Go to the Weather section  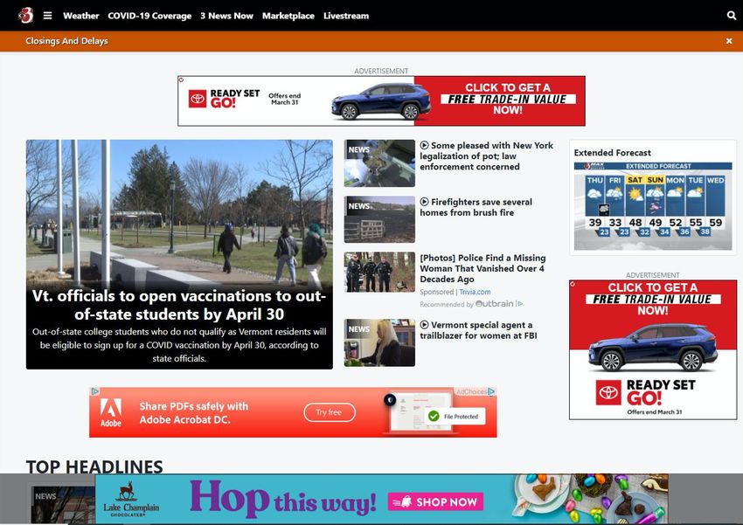point(81,16)
